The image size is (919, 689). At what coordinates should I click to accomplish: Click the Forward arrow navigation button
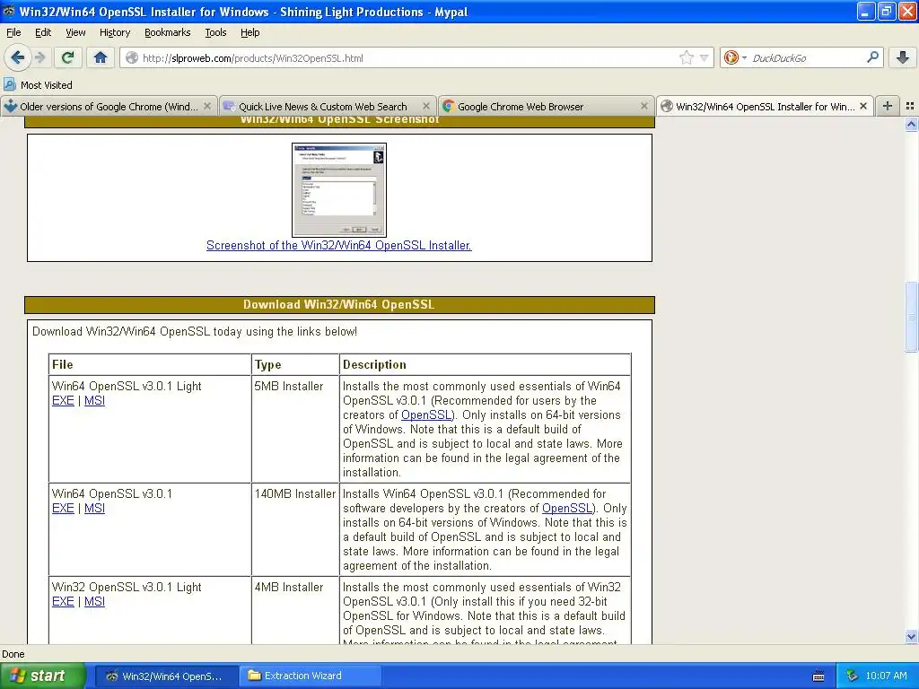(39, 57)
